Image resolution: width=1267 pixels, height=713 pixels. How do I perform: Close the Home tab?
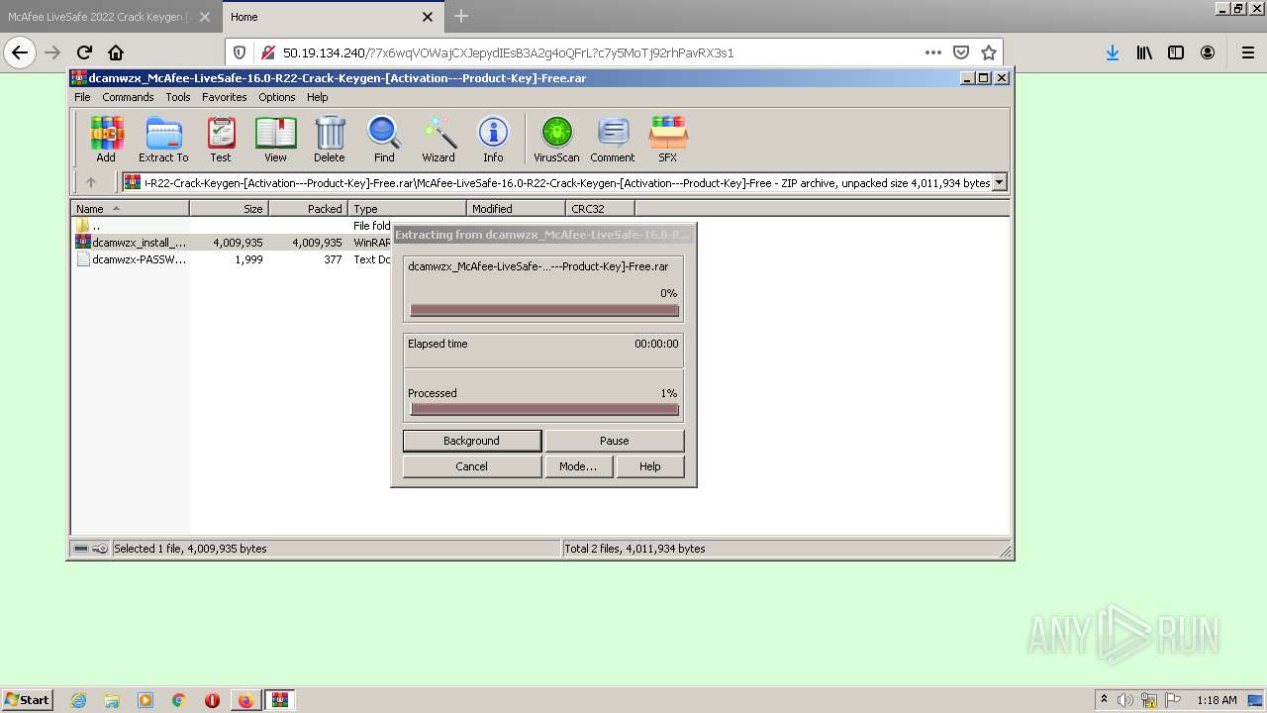(x=428, y=17)
